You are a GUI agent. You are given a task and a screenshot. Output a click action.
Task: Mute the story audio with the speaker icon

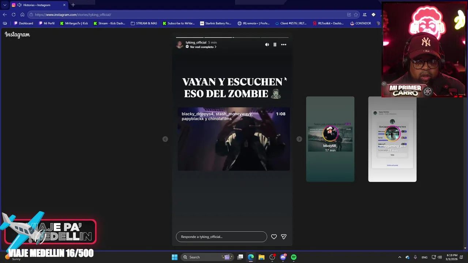[267, 45]
